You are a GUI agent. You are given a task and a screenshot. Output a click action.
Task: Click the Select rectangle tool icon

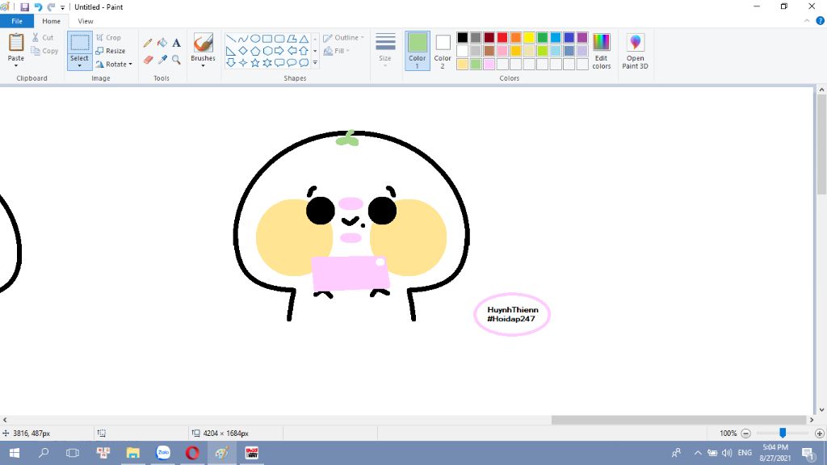coord(80,43)
